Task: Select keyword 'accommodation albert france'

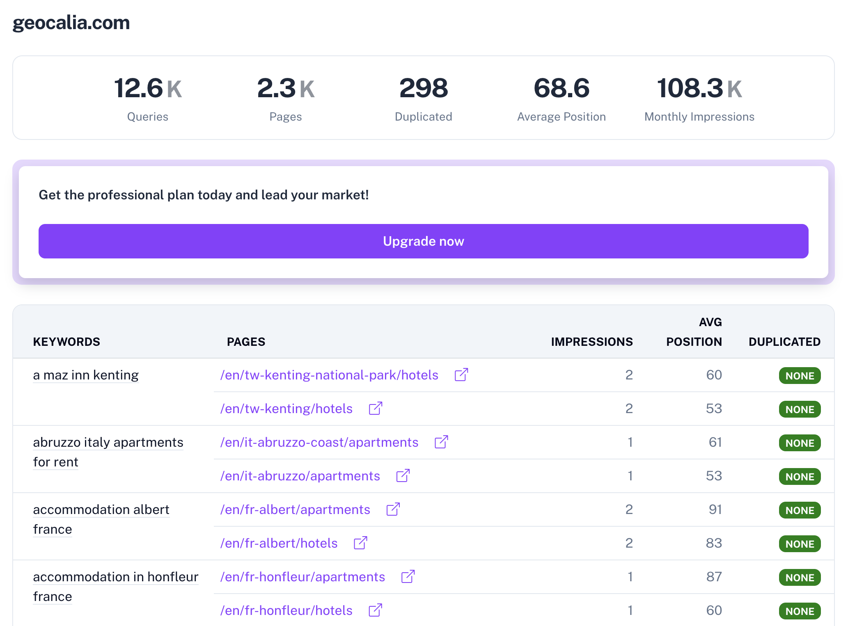Action: [101, 519]
